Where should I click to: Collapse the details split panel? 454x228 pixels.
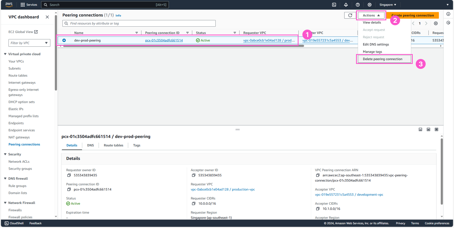point(420,130)
